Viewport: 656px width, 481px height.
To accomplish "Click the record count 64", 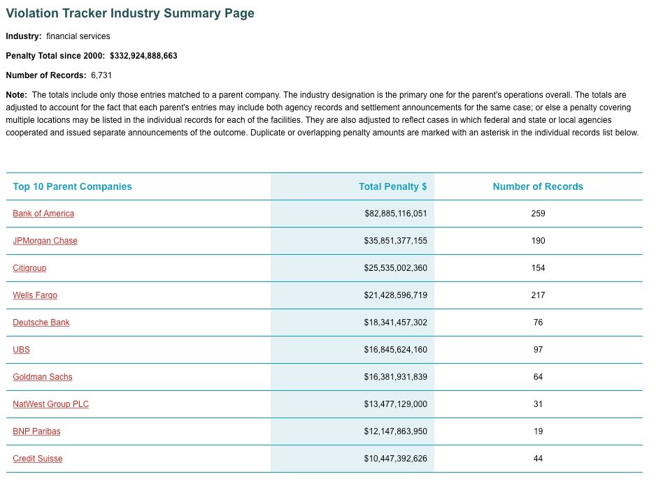I will coord(538,376).
